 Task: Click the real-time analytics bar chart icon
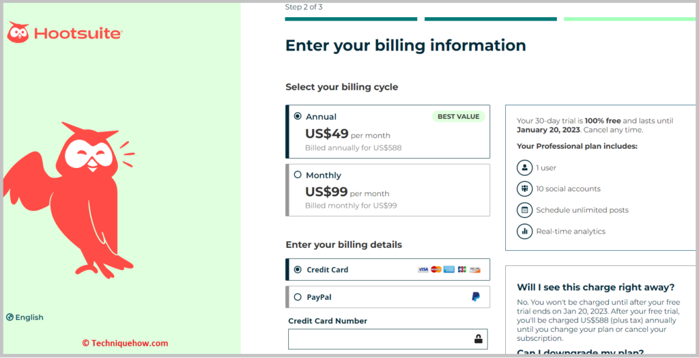(525, 231)
